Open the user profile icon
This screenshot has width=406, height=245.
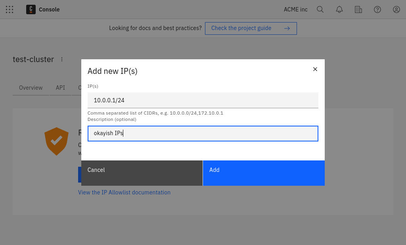[396, 9]
